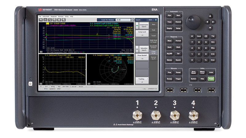Click the first USB port on front panel
This screenshot has height=138, width=246.
click(x=170, y=90)
